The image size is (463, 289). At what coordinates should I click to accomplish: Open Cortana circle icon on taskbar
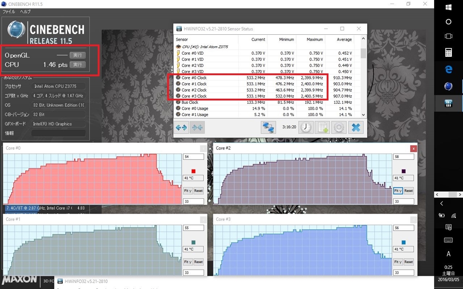click(x=448, y=22)
